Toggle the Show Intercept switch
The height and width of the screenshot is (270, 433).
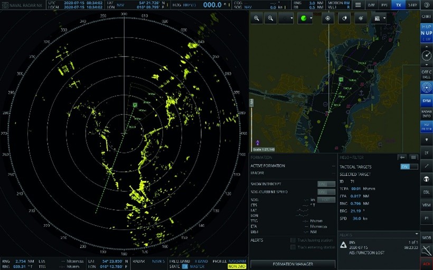coord(326,184)
